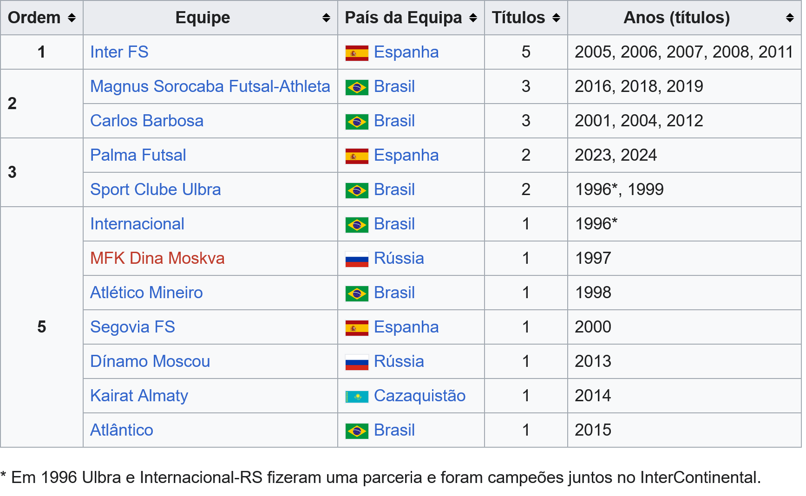
Task: Open Palma Futsal page
Action: point(138,155)
